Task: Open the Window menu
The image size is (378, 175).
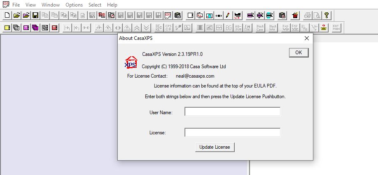Action: tap(50, 5)
